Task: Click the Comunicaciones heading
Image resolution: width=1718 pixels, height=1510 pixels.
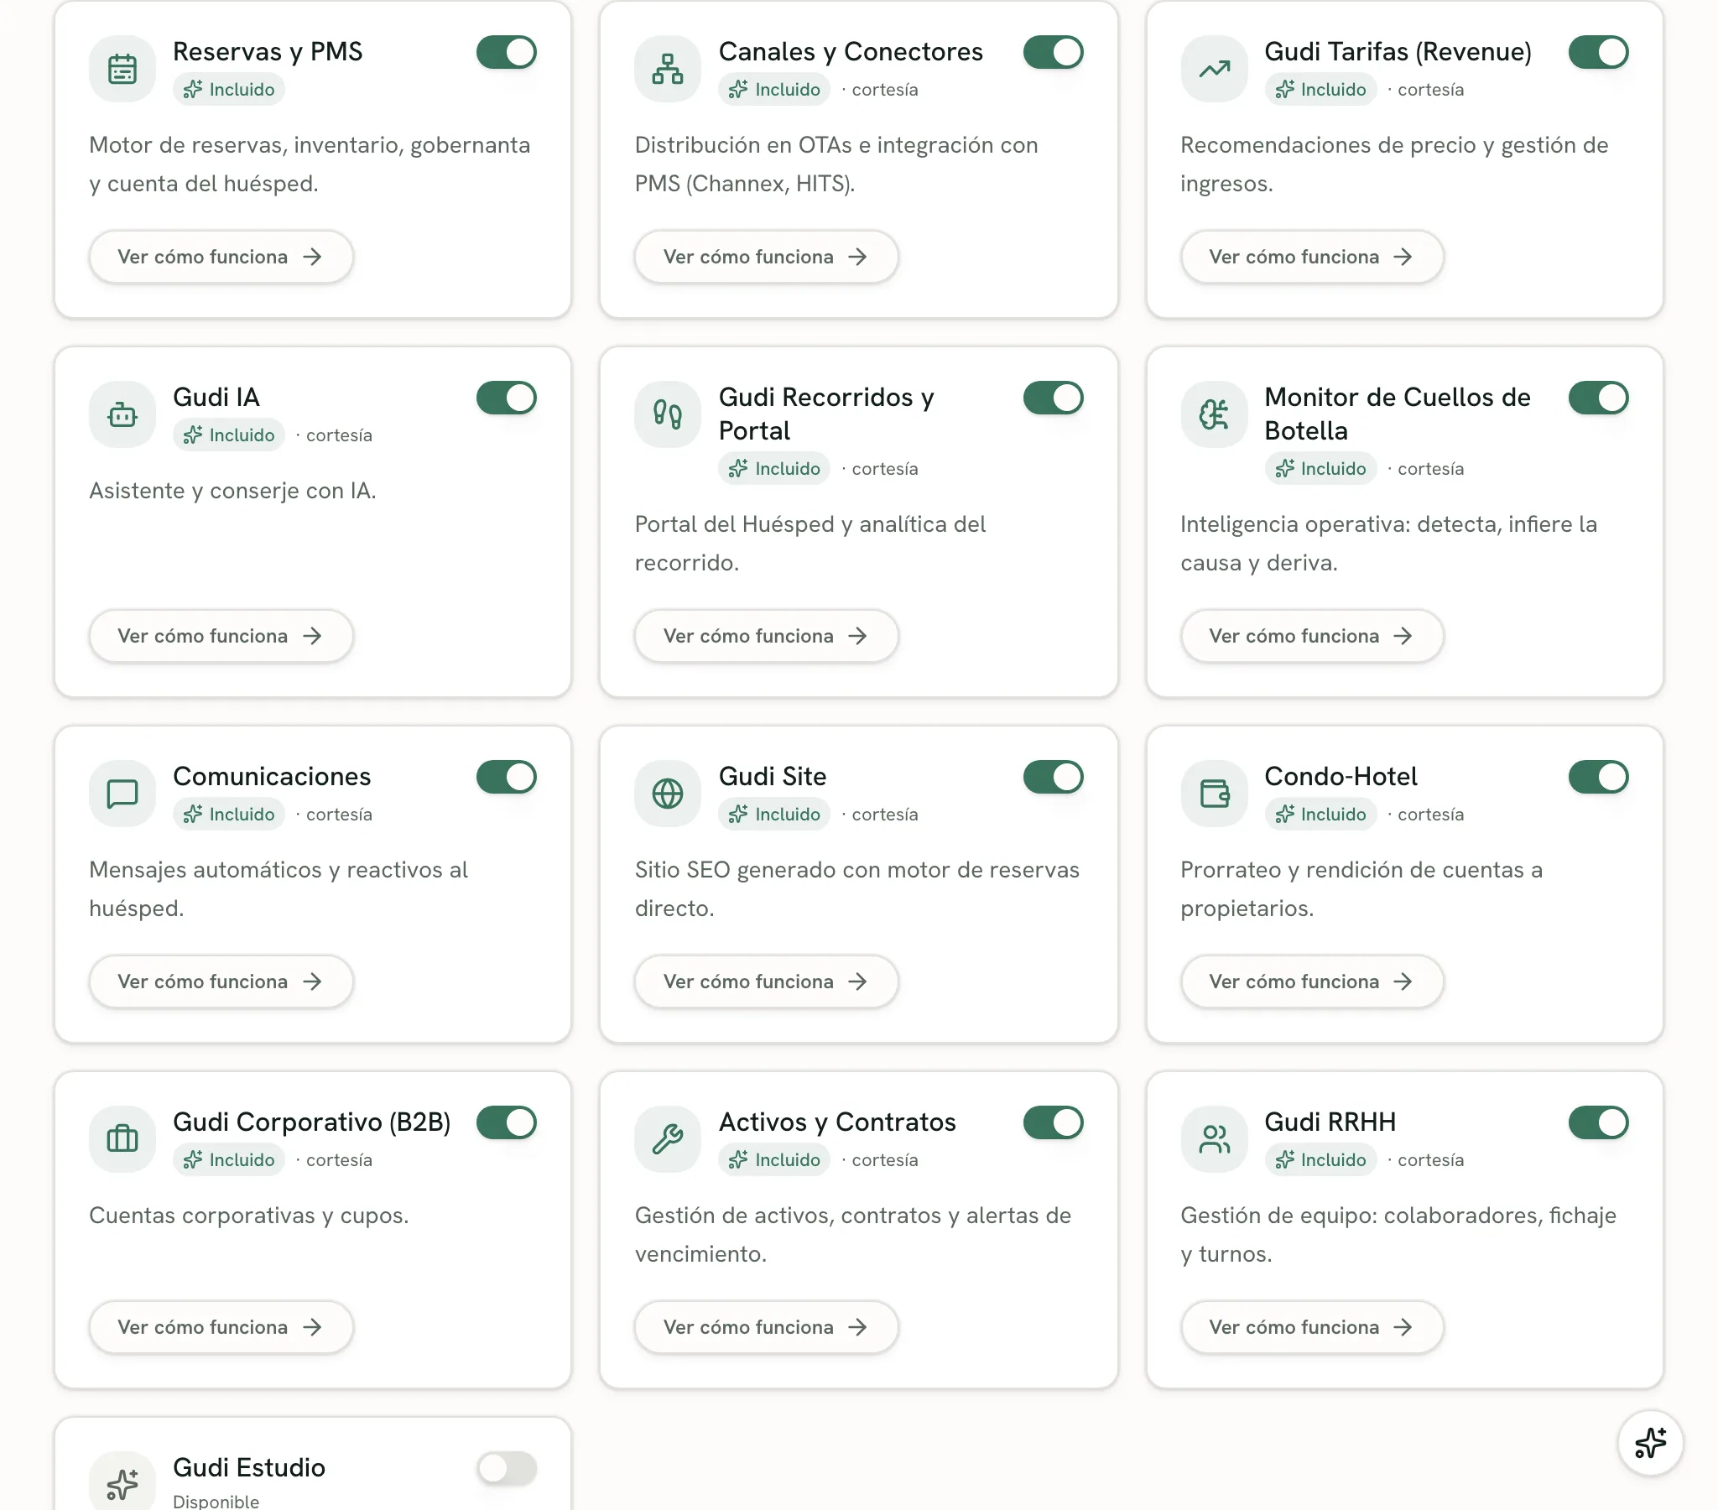Action: point(272,776)
